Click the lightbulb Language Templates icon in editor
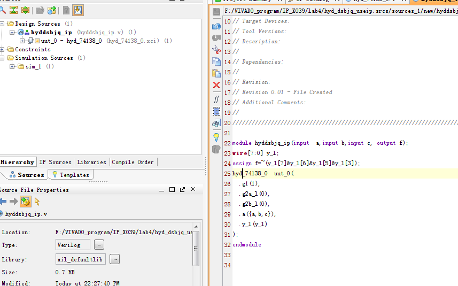This screenshot has width=458, height=286. (216, 137)
